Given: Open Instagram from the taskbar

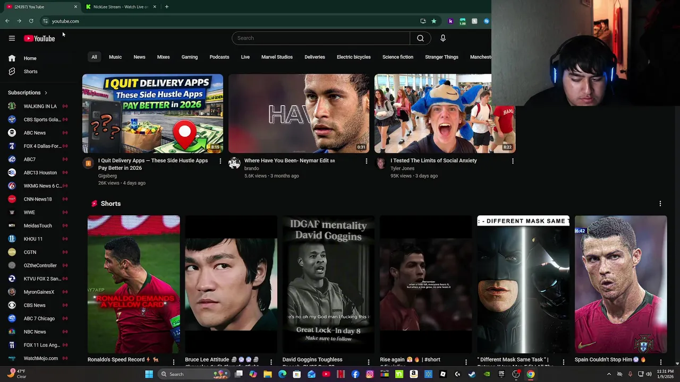Looking at the screenshot, I should [x=370, y=374].
